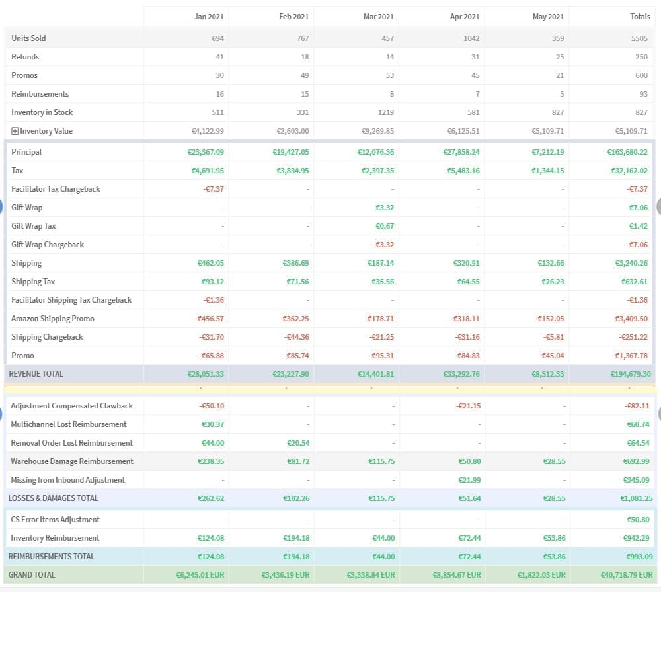Image resolution: width=661 pixels, height=661 pixels.
Task: Click the REVENUE TOTAL row label
Action: pos(36,374)
